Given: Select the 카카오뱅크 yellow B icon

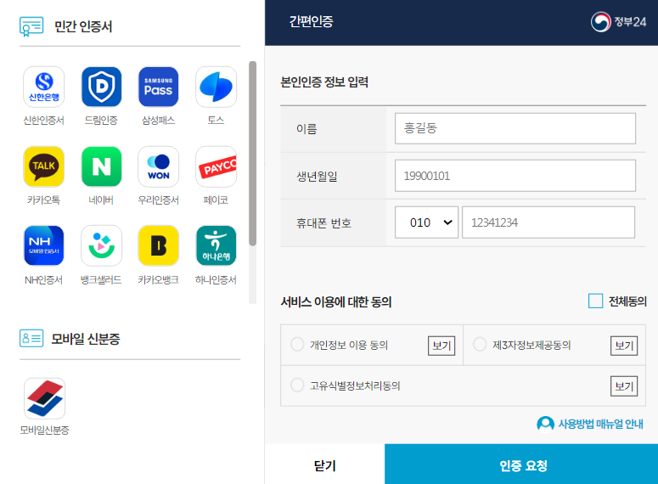Looking at the screenshot, I should [x=158, y=246].
